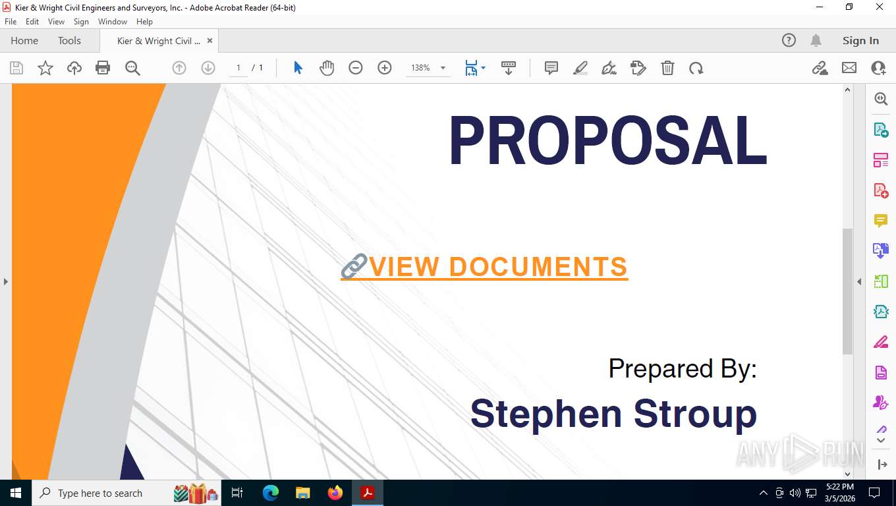Viewport: 896px width, 506px height.
Task: Enable scrolling mode icon in toolbar
Action: [x=509, y=68]
